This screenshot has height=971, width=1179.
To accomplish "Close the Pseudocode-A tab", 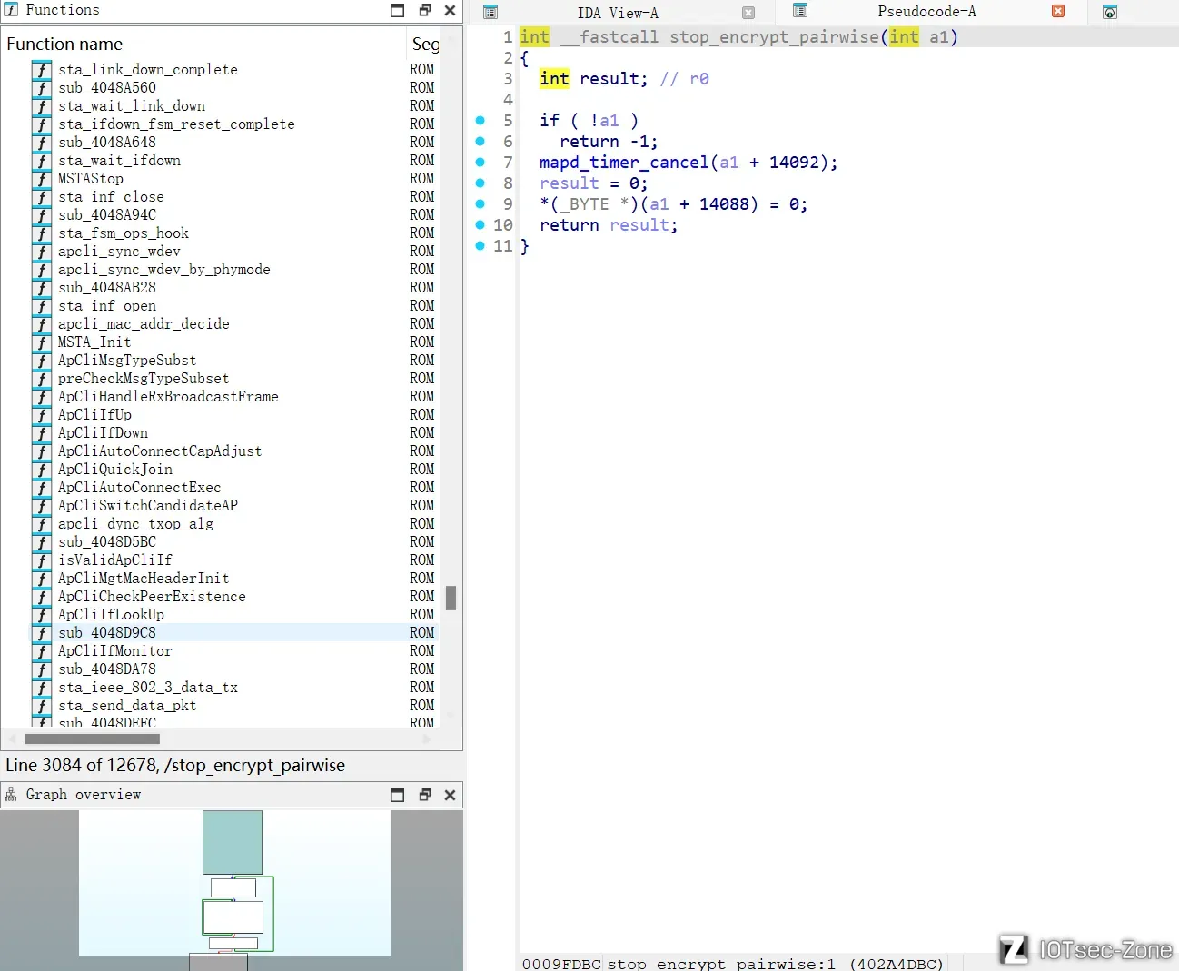I will [x=1058, y=12].
